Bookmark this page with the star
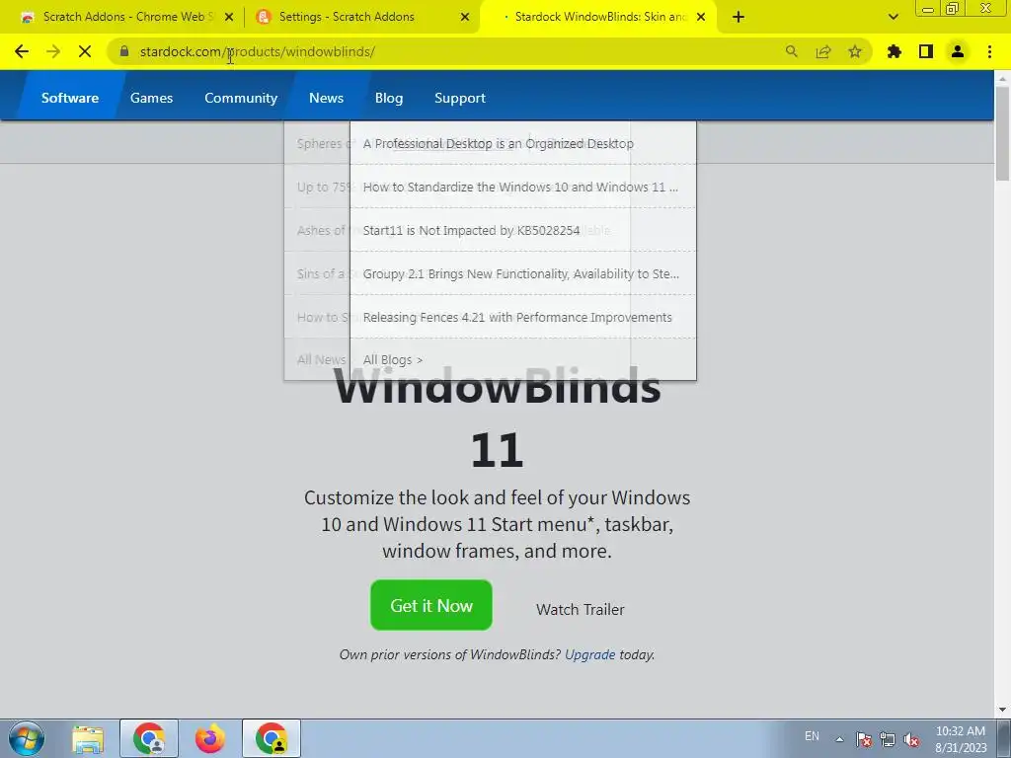 tap(854, 51)
